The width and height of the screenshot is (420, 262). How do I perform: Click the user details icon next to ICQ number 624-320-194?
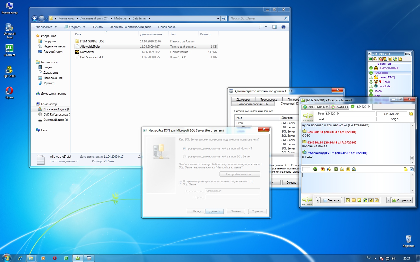[411, 114]
